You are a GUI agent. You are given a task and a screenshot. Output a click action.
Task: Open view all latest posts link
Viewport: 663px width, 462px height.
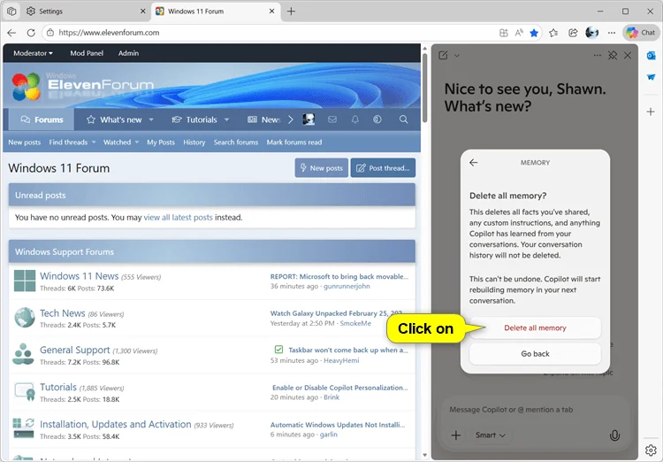coord(178,217)
